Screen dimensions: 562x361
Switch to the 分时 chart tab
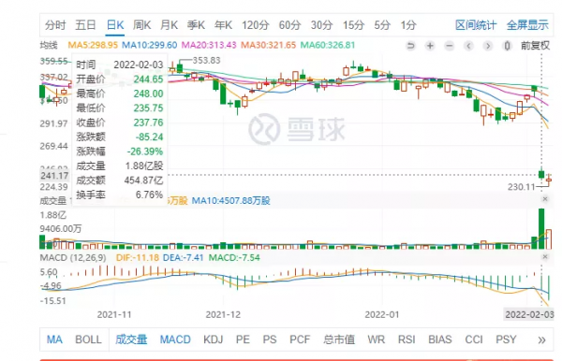(x=55, y=25)
